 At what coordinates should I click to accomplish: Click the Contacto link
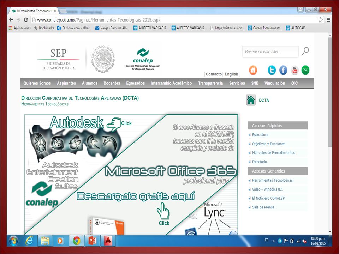214,74
